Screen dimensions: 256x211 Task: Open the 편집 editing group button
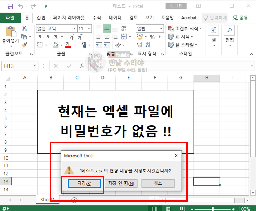click(x=229, y=36)
